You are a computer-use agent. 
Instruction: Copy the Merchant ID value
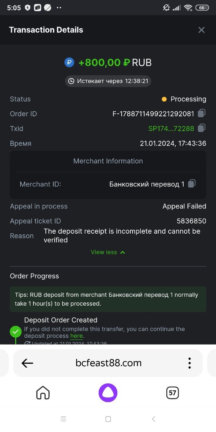[x=192, y=184]
